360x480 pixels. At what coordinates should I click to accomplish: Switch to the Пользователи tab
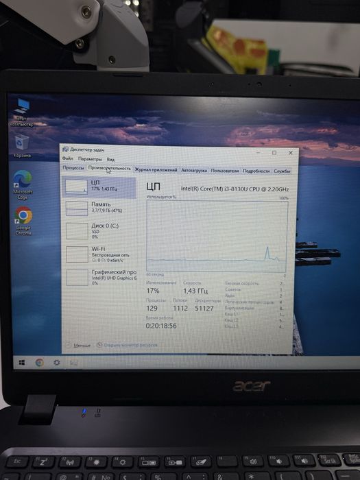[x=225, y=171]
